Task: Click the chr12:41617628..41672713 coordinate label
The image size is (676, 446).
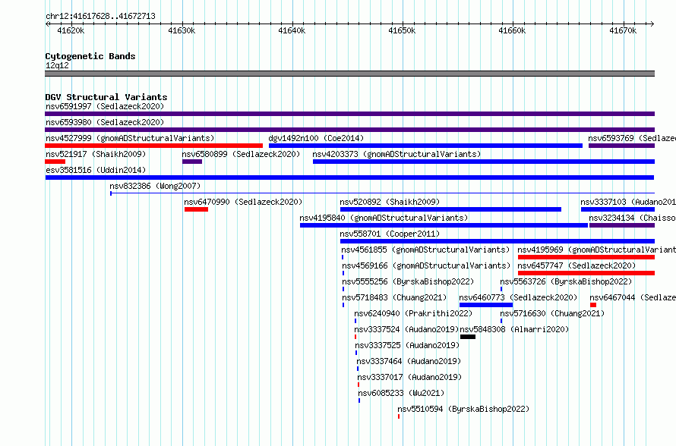Action: [100, 17]
